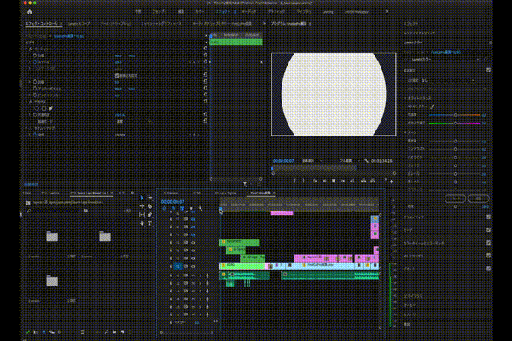Add marker button in timeline header
512x341 pixels.
tap(191, 209)
